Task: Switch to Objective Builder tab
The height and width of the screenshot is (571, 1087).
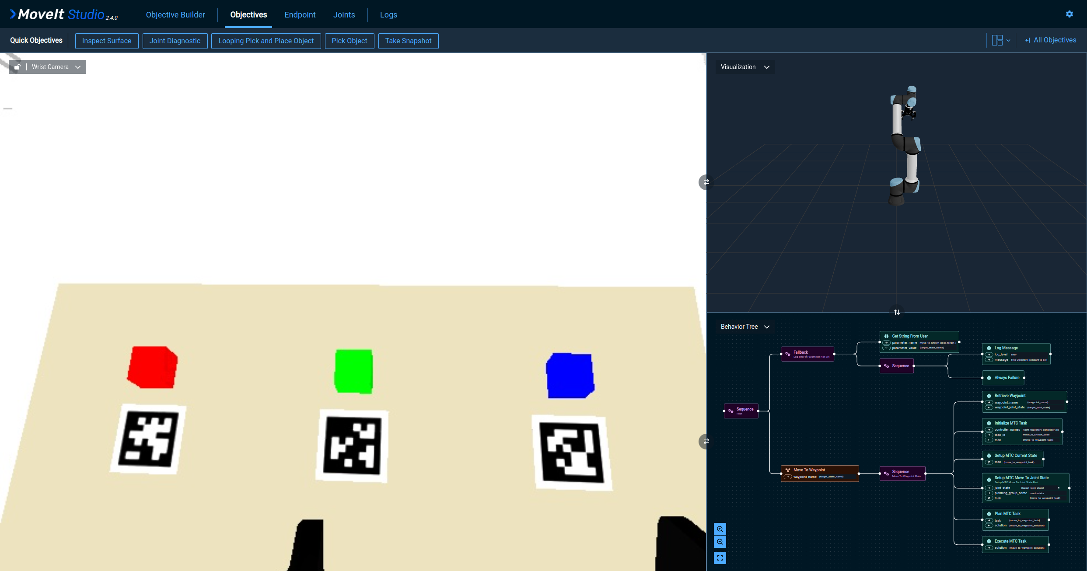Action: [175, 14]
